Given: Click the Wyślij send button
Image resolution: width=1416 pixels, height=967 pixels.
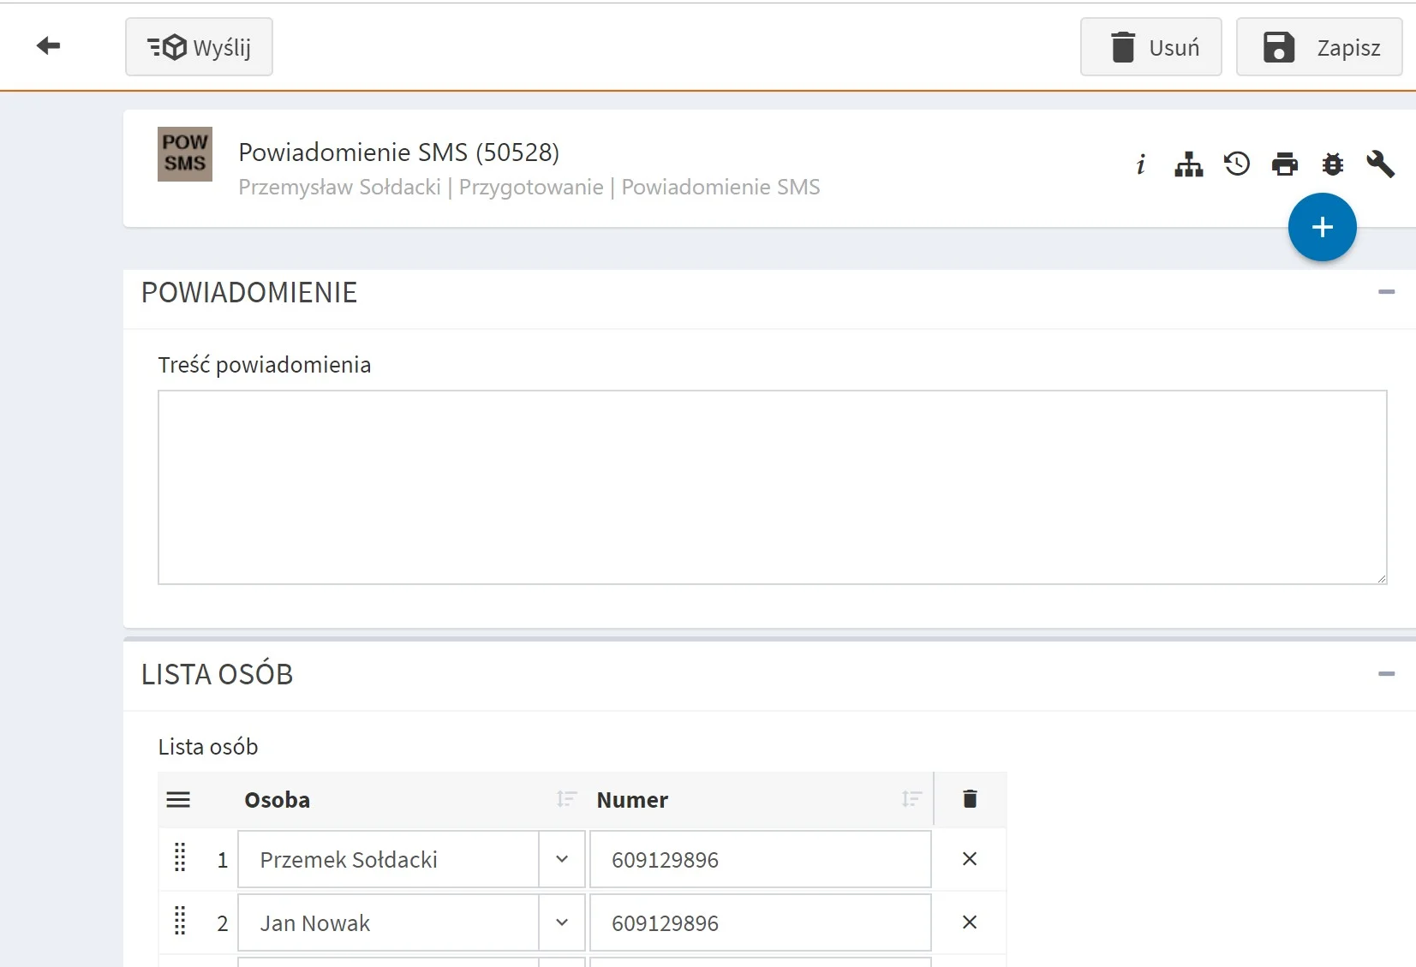Looking at the screenshot, I should (x=199, y=47).
